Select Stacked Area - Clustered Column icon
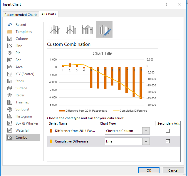 point(88,29)
